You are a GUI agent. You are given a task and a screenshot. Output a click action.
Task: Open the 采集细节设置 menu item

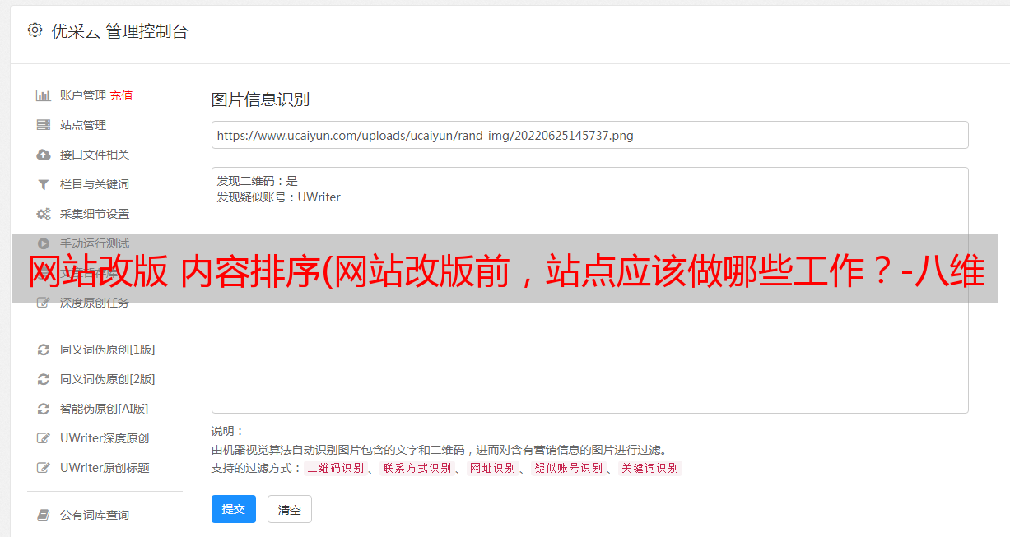pos(95,214)
